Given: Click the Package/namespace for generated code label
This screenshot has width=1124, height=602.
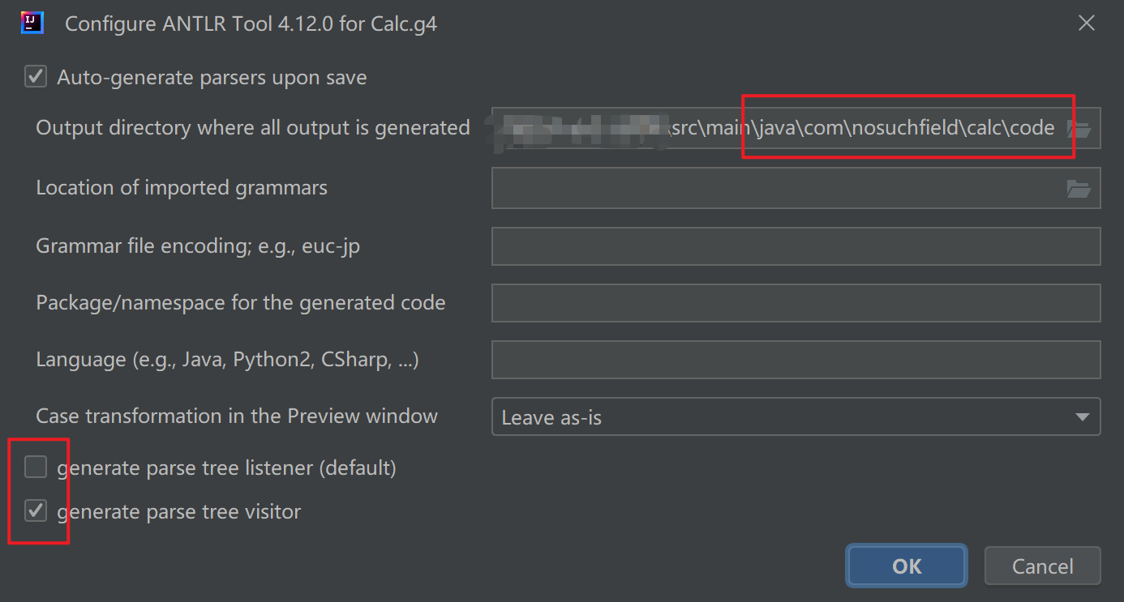Looking at the screenshot, I should 241,302.
